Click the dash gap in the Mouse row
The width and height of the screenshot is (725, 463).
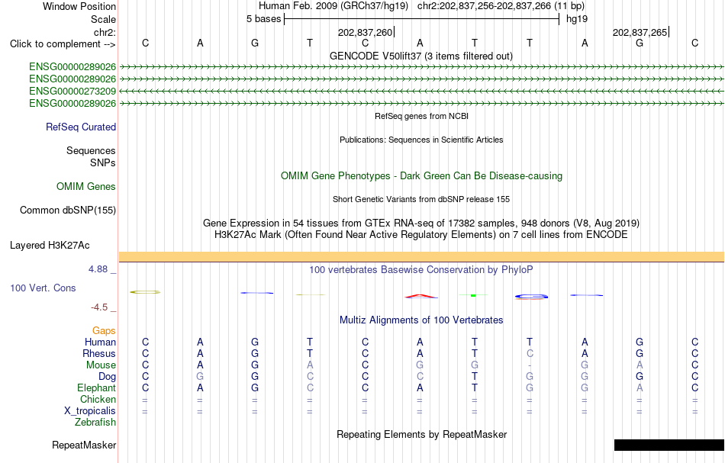(530, 365)
